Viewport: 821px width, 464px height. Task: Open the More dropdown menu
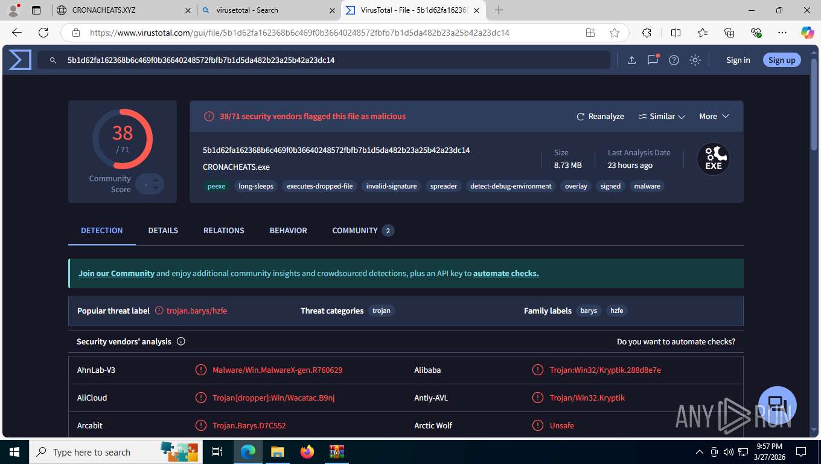(x=714, y=116)
